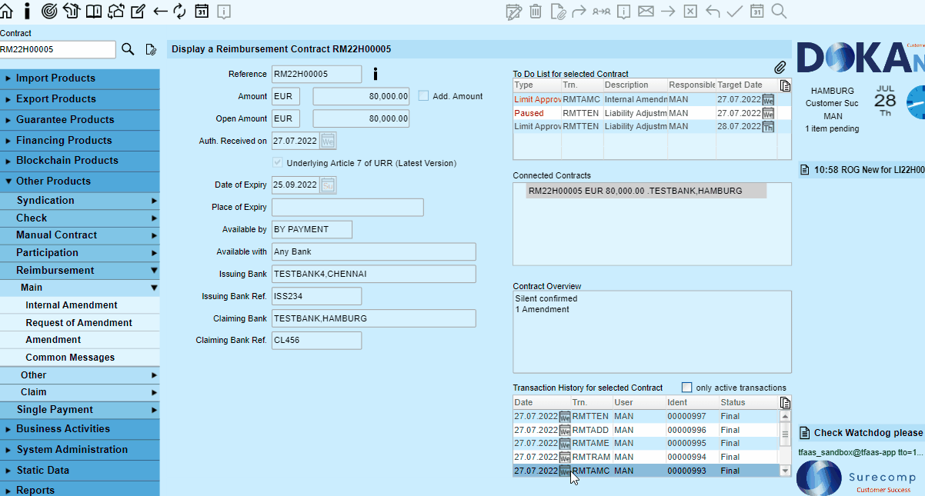Open Common Messages menu item
Image resolution: width=925 pixels, height=496 pixels.
tap(80, 358)
